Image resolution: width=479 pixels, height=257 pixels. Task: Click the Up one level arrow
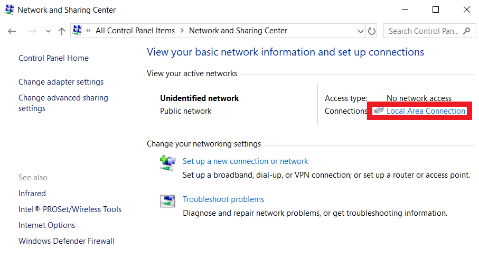62,31
